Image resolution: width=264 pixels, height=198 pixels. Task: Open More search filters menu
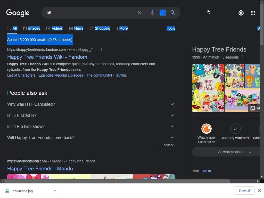coord(122,28)
